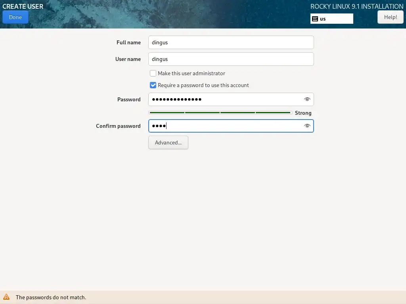
Task: Show Confirm password text with eye icon
Action: (x=307, y=126)
